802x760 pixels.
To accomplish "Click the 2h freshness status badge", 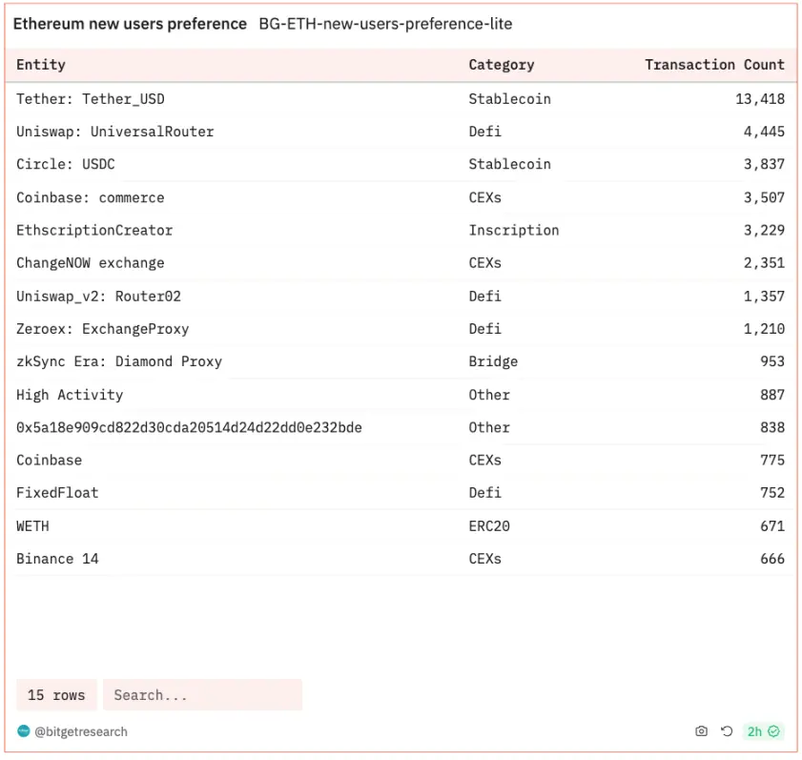I will tap(763, 731).
